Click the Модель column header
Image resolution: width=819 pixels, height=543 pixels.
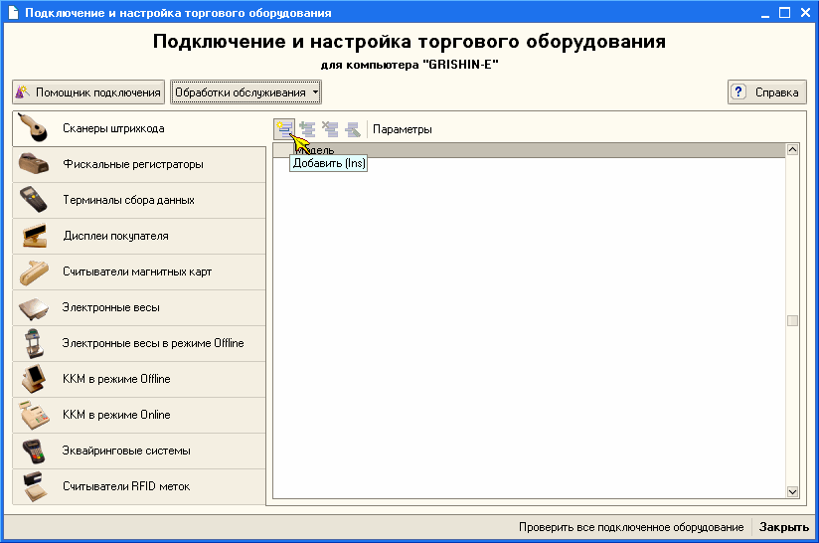(539, 150)
